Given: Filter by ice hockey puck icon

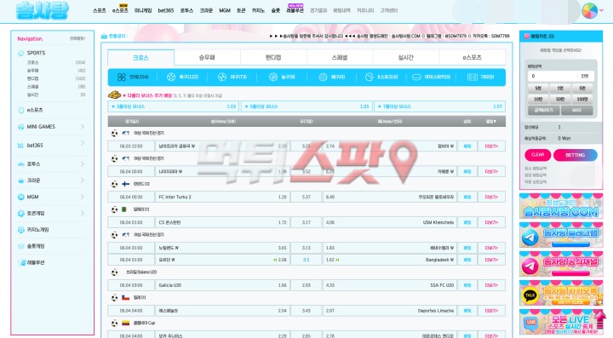Looking at the screenshot, I should 416,77.
